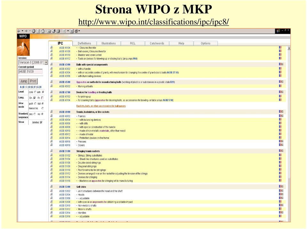
Task: Open the Options tab
Action: click(x=206, y=43)
